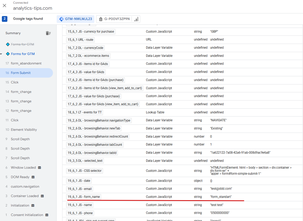Image resolution: width=303 pixels, height=221 pixels.
Task: Open the bar chart icon next to G-P00VF3ZP9N
Action: pos(136,19)
